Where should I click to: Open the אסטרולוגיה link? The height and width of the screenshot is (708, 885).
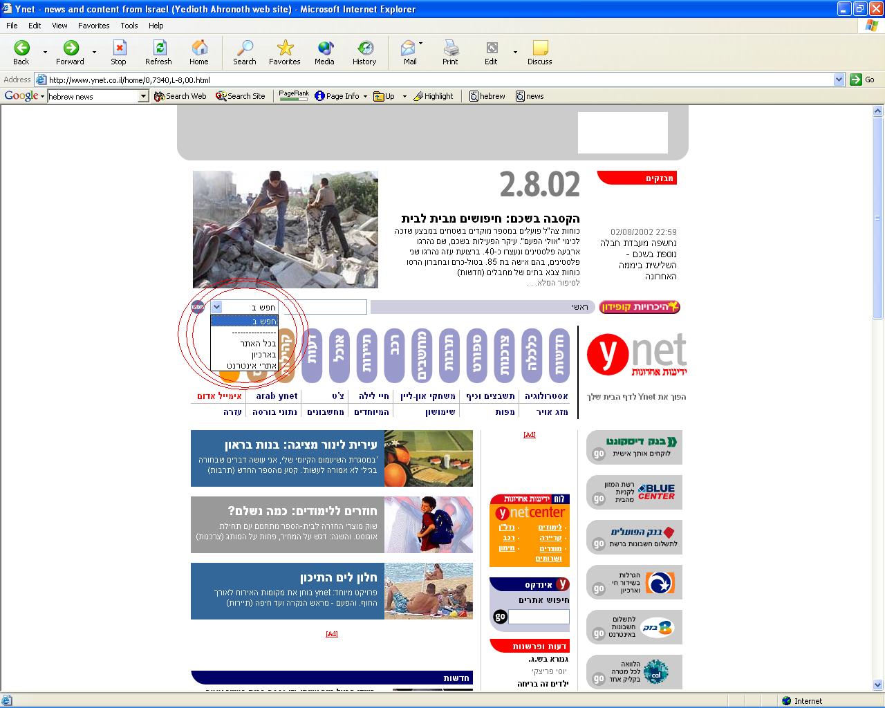click(x=546, y=396)
